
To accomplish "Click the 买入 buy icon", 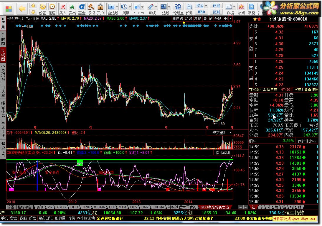I will pos(63,7).
